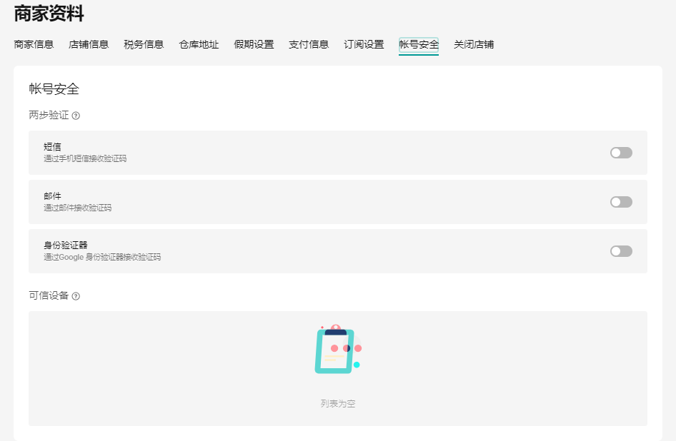The height and width of the screenshot is (441, 676).
Task: Click the 邮件 row title text
Action: pyautogui.click(x=52, y=196)
